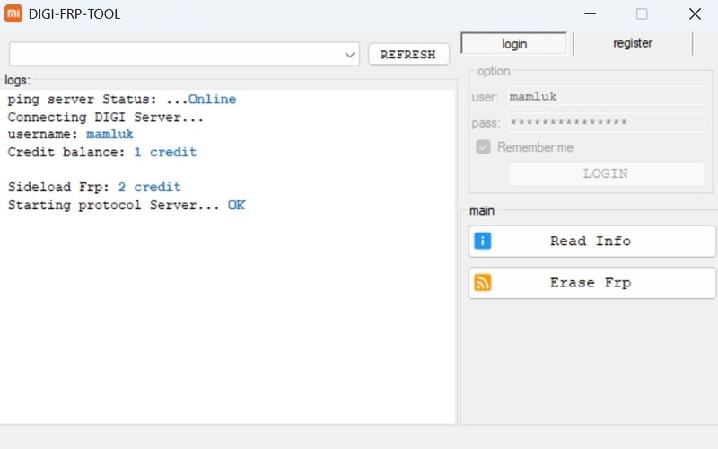Expand the device dropdown arrow

[x=350, y=55]
